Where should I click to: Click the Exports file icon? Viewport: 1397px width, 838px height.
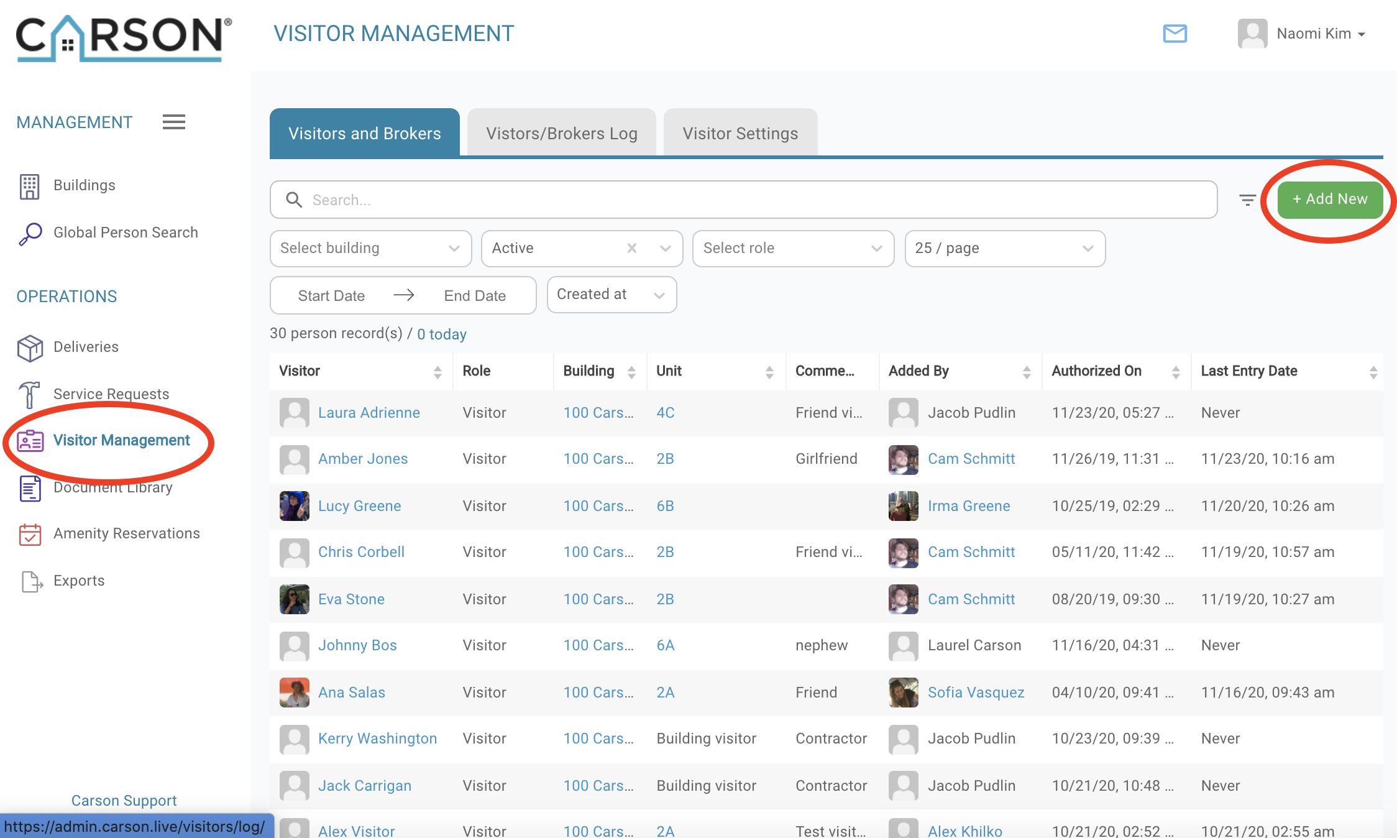pos(31,581)
